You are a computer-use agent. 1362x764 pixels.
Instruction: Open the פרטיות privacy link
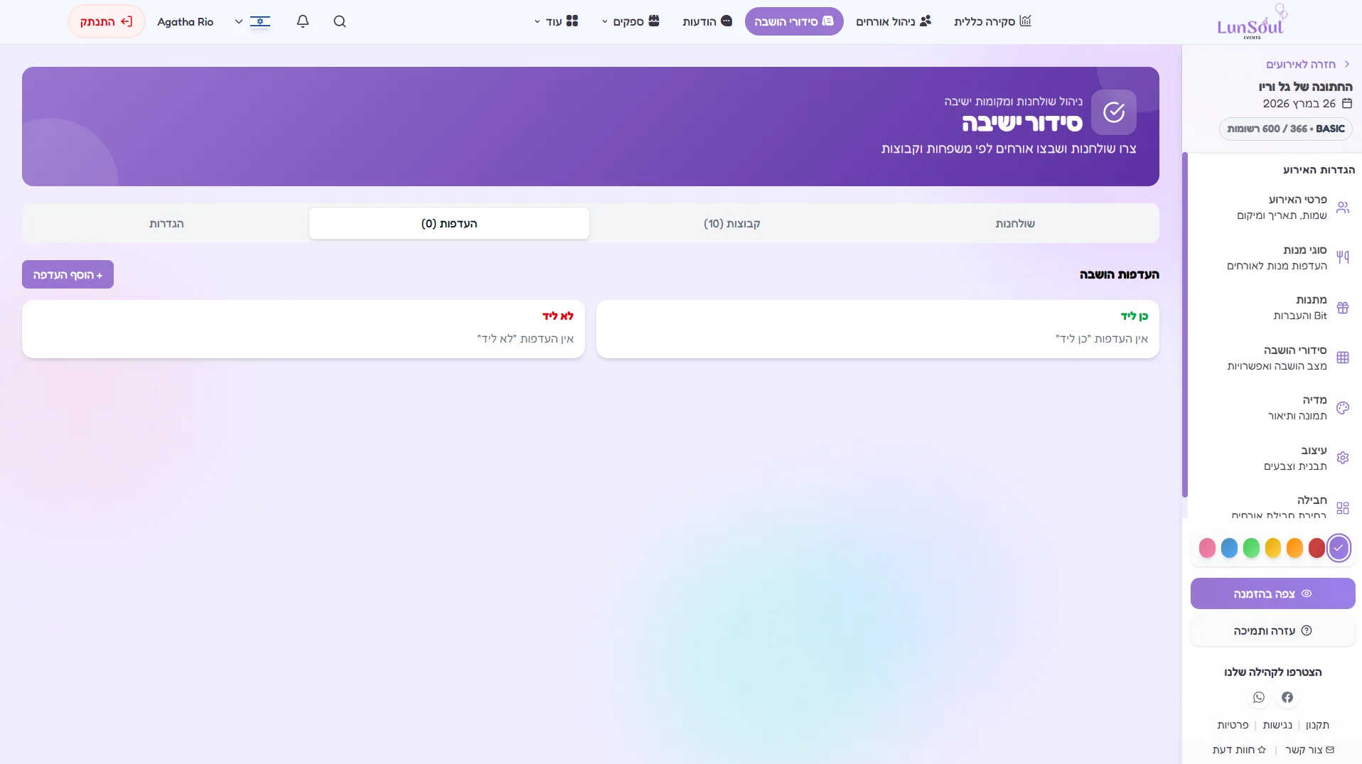[1233, 725]
